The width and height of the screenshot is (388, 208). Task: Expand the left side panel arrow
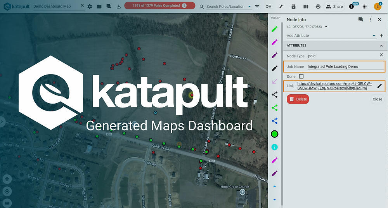coord(2,122)
